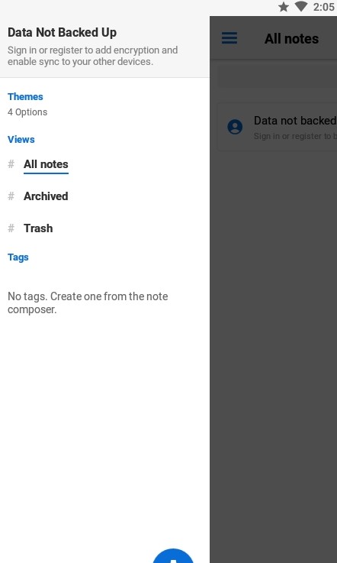Image resolution: width=337 pixels, height=563 pixels.
Task: Open the Archived view
Action: [46, 196]
